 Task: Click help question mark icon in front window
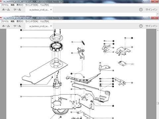point(141,26)
